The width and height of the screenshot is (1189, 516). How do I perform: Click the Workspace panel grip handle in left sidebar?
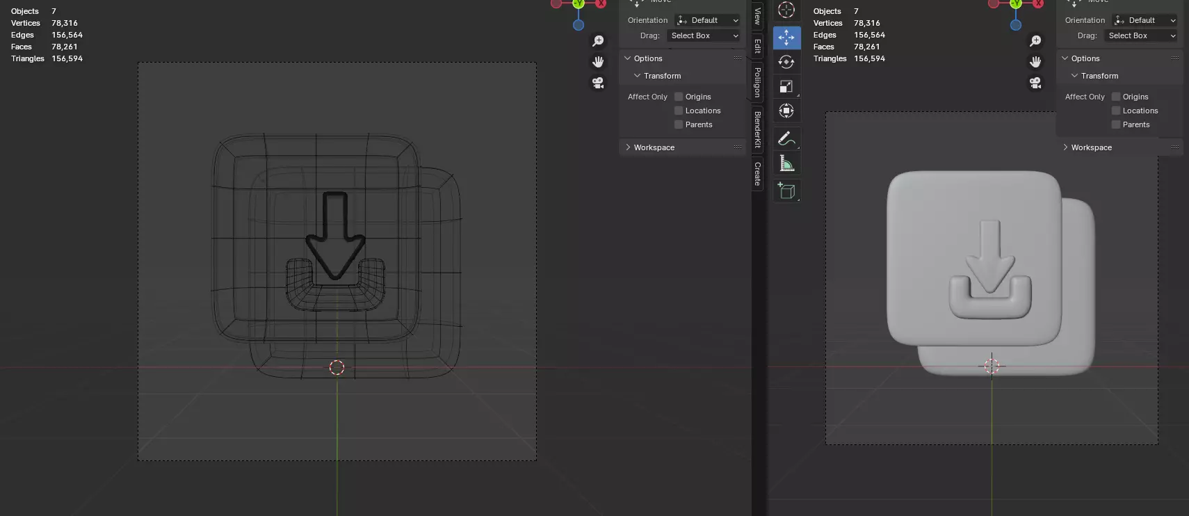[738, 147]
